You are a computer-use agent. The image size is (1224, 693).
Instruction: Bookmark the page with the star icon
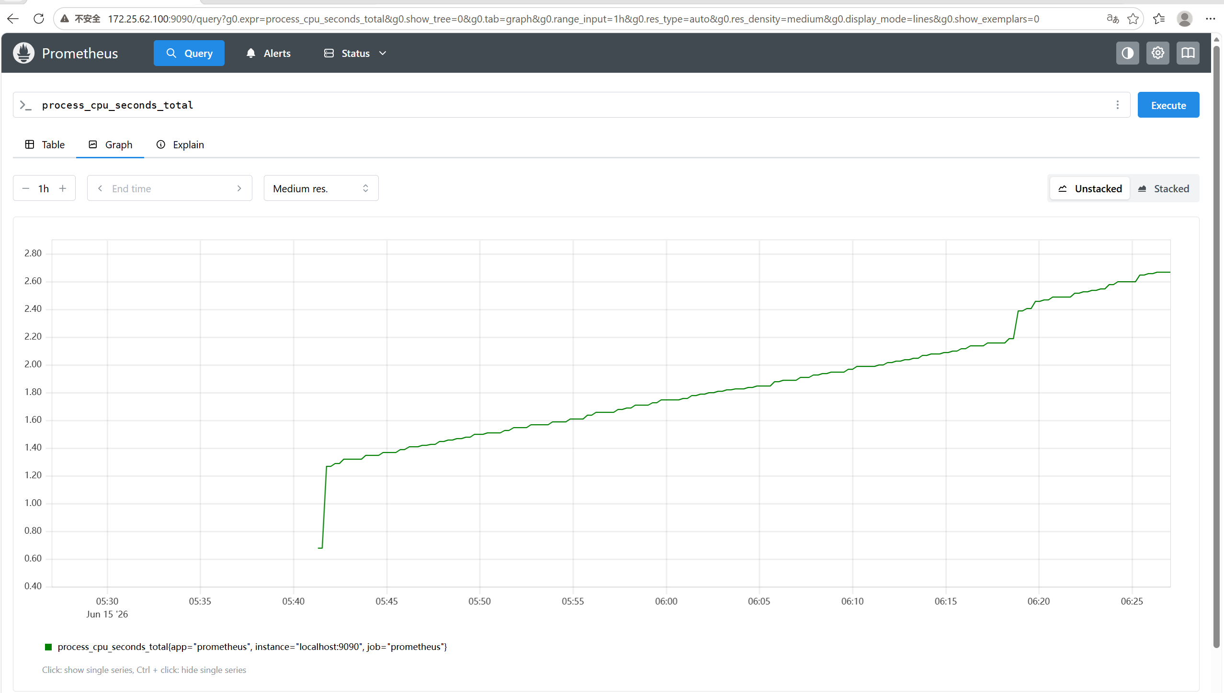[x=1133, y=19]
